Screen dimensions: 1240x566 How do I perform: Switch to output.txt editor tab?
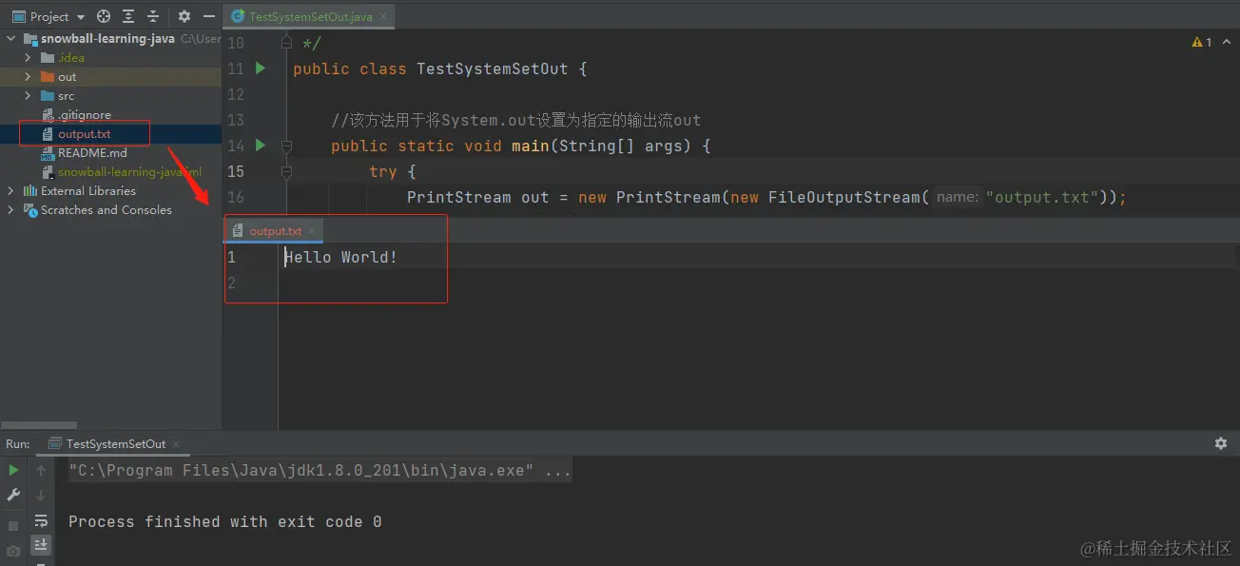pos(276,231)
